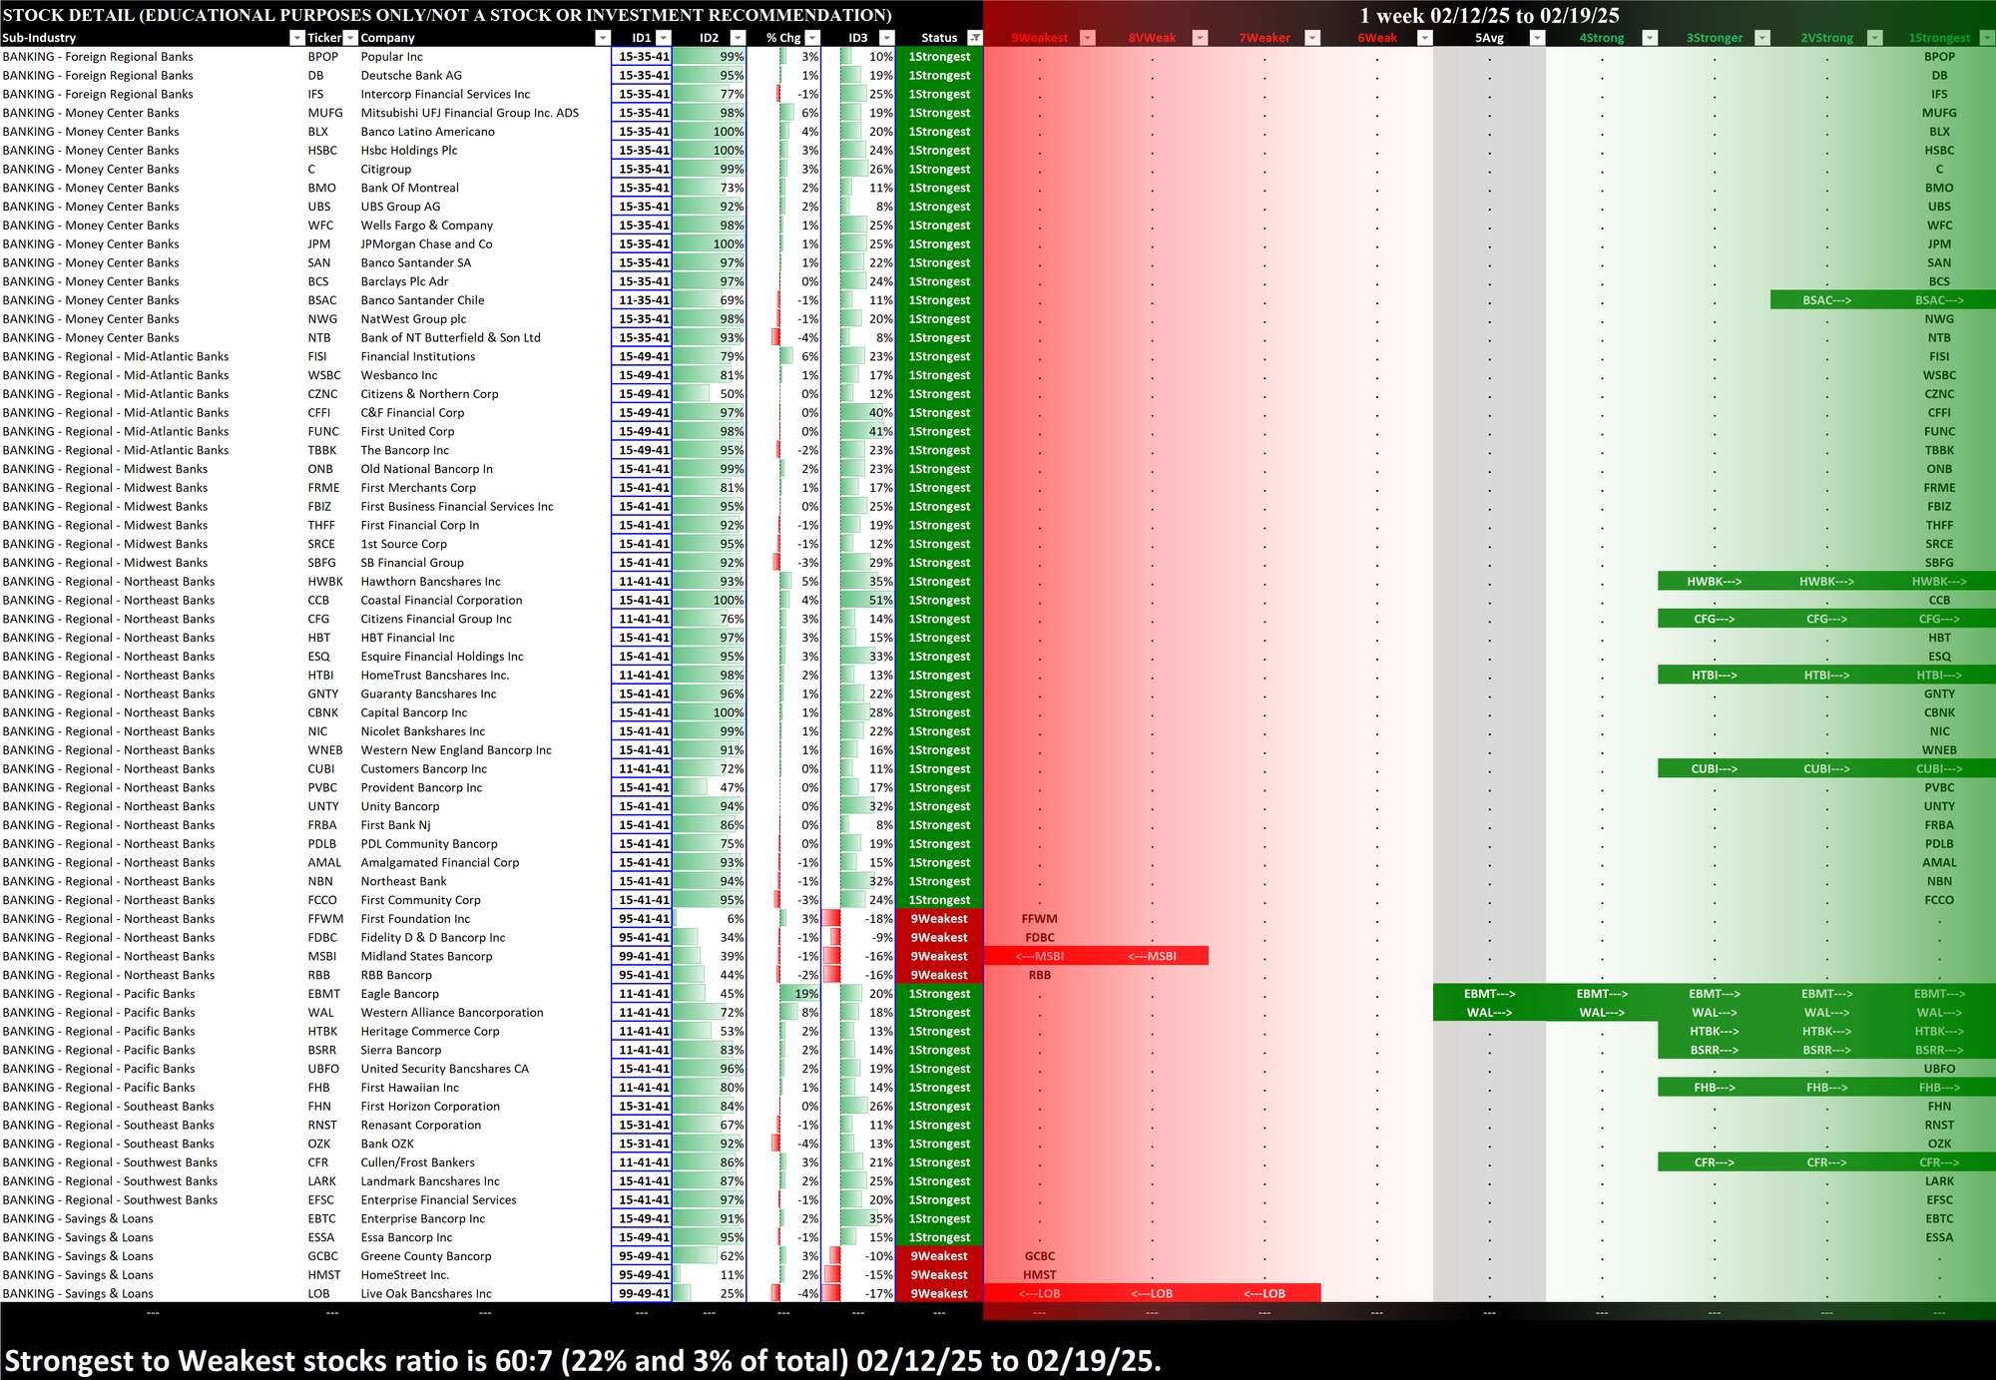This screenshot has width=1996, height=1380.
Task: Open the 9Weakest column filter arrow
Action: [1088, 38]
